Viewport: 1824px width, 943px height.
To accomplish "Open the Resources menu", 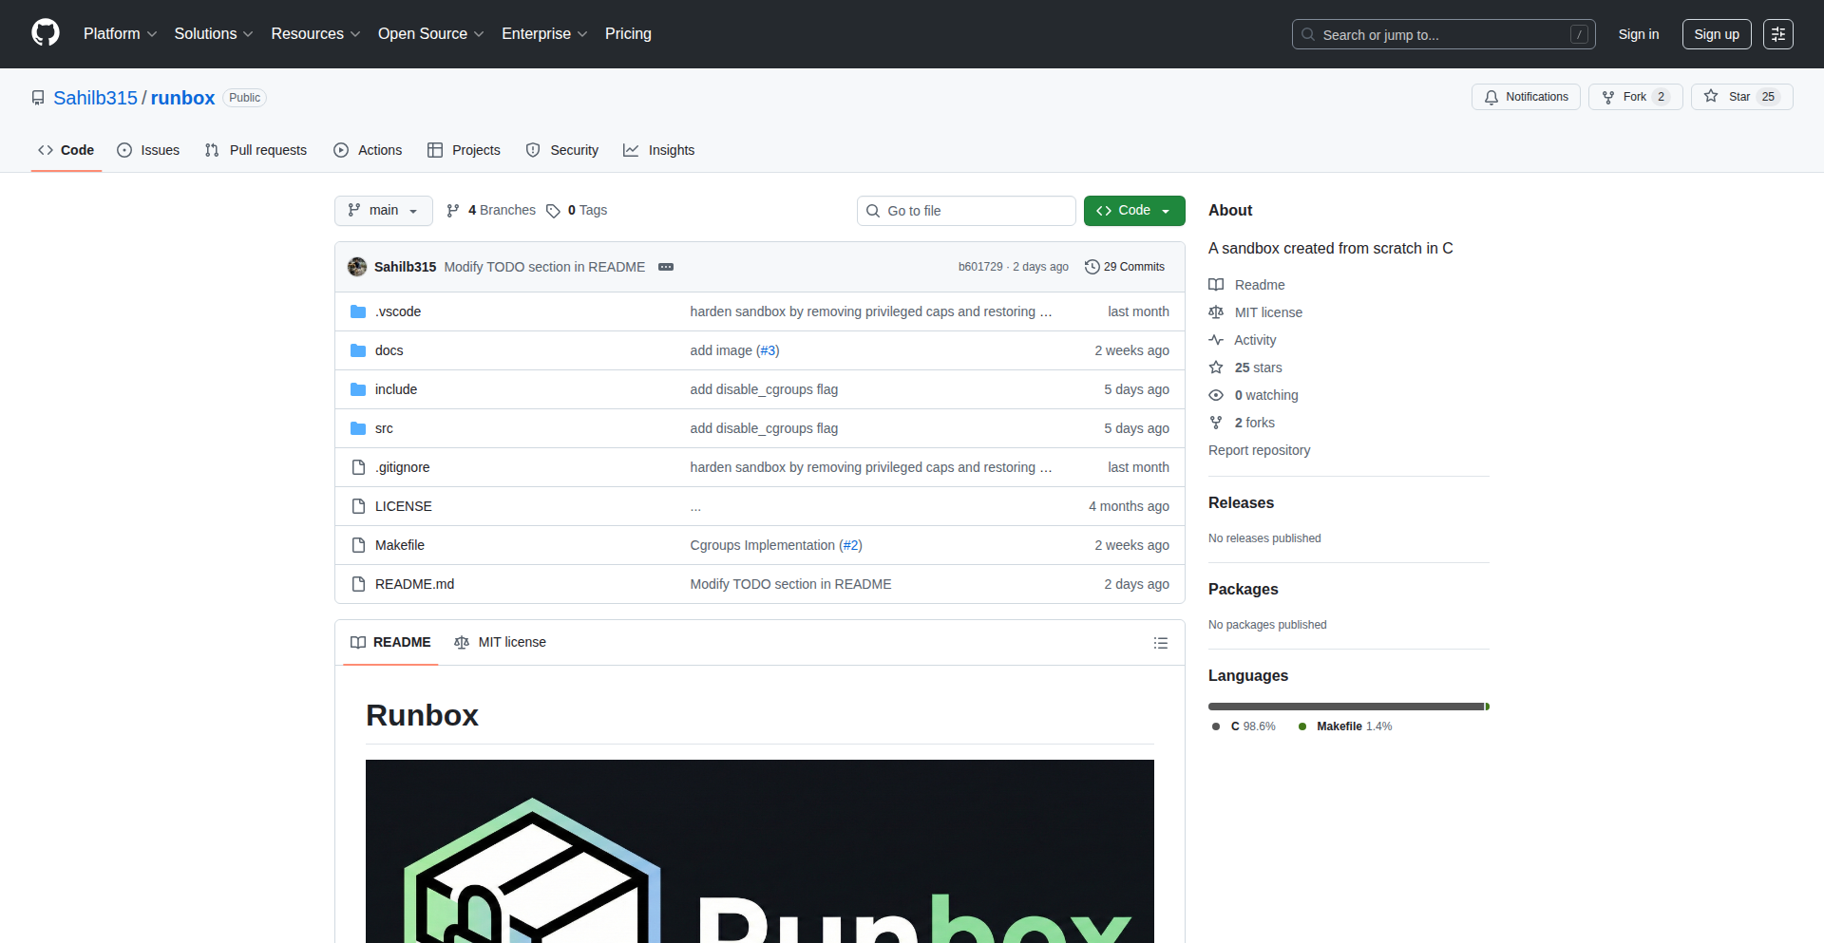I will click(314, 33).
